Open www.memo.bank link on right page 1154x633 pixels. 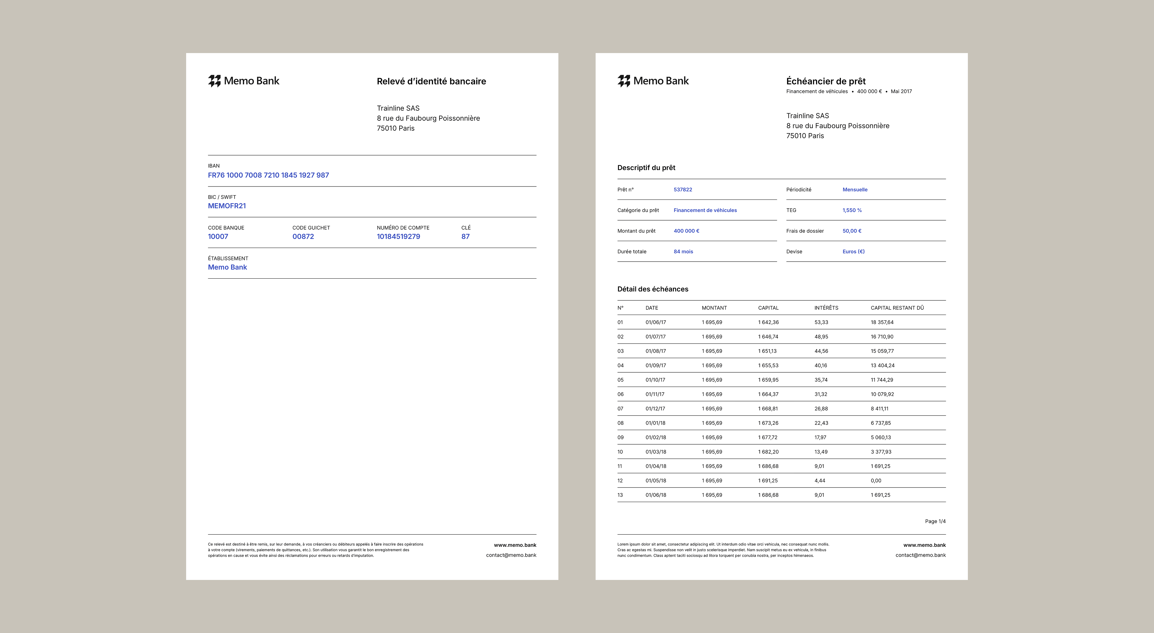pos(924,545)
